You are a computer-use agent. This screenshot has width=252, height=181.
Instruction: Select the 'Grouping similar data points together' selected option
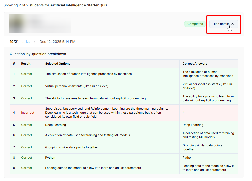(x=71, y=147)
